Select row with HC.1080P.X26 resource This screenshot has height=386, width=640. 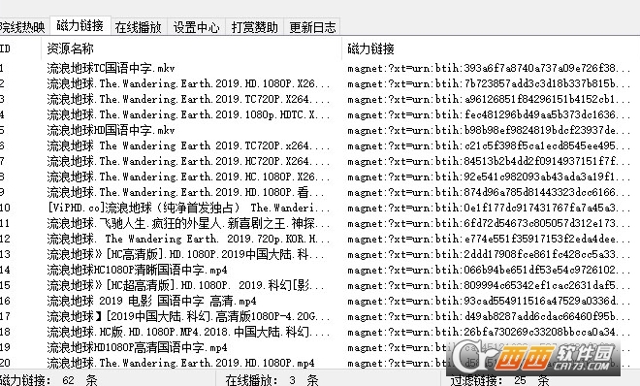[x=188, y=177]
